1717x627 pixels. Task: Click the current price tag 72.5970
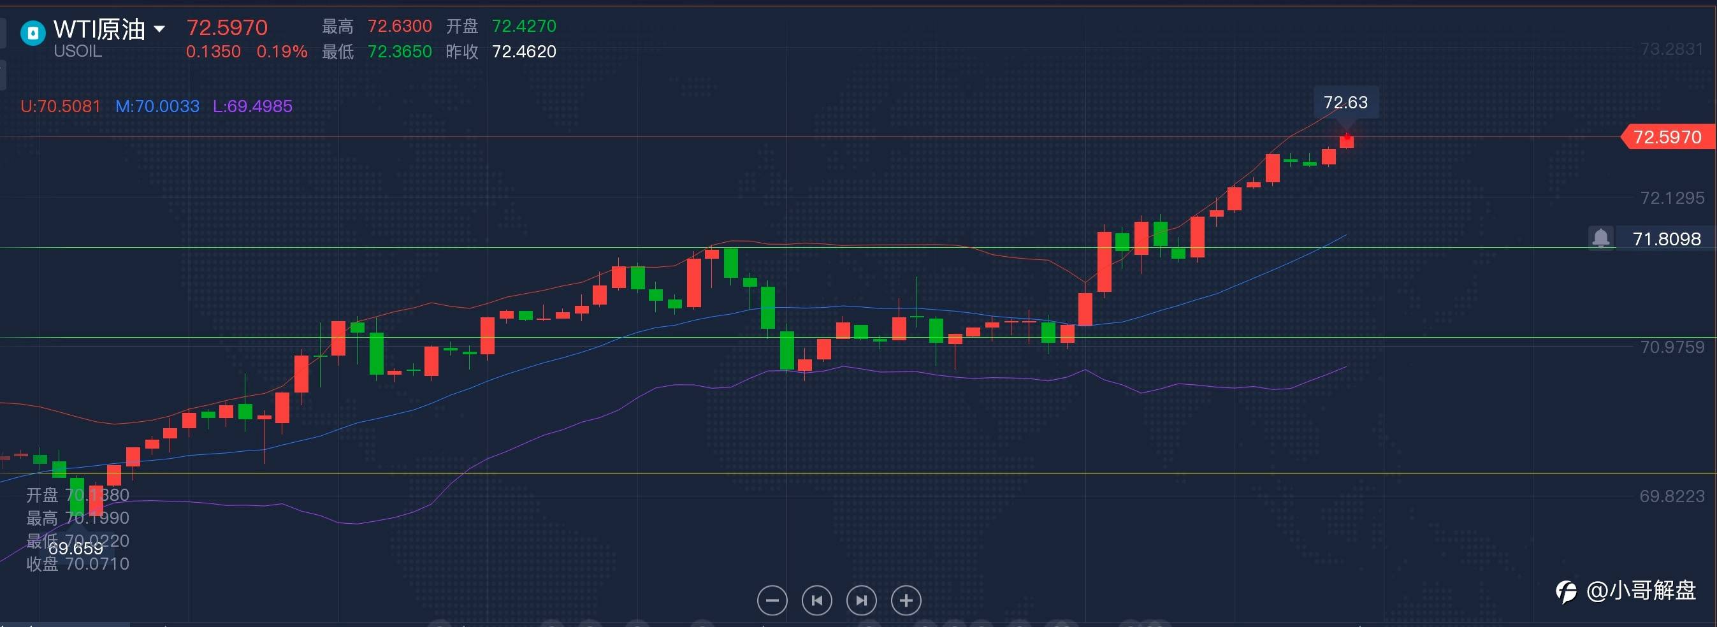point(1667,137)
